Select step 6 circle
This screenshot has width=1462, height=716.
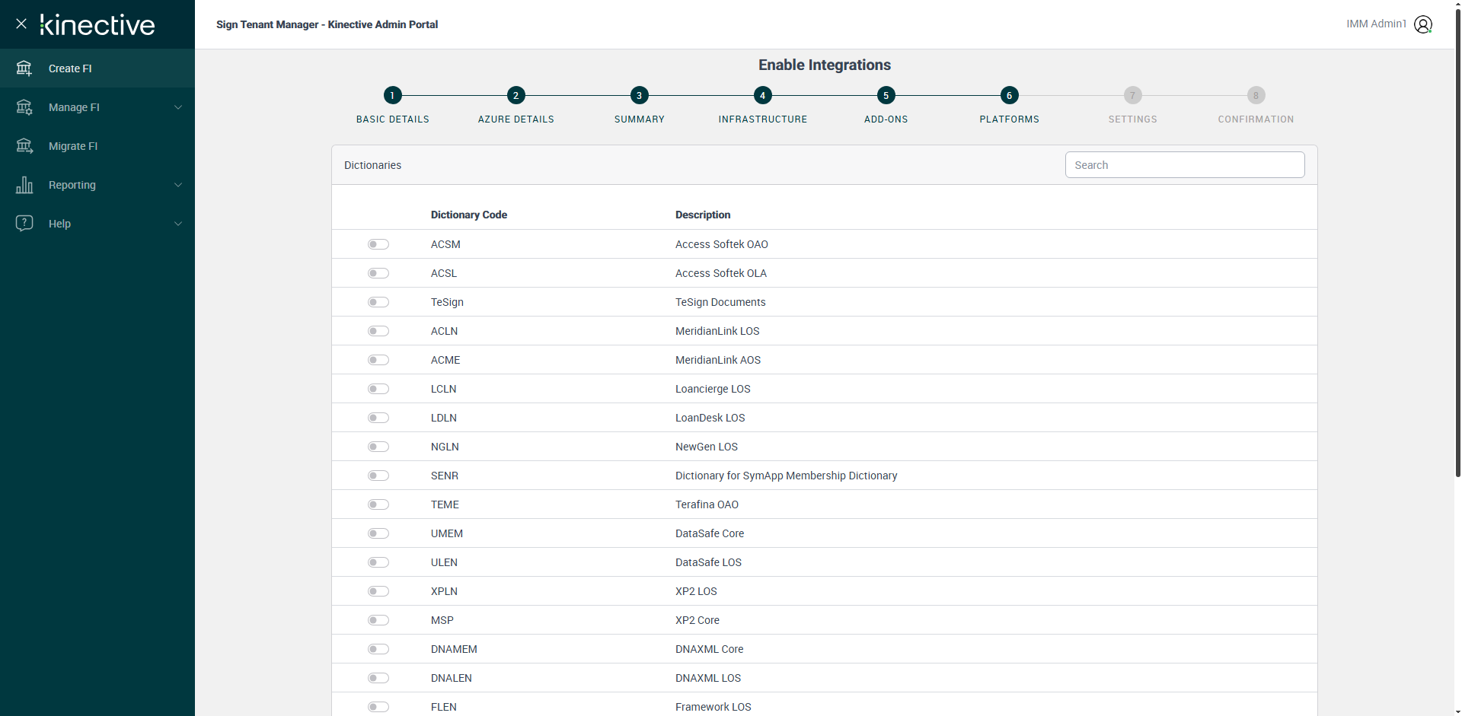tap(1009, 95)
